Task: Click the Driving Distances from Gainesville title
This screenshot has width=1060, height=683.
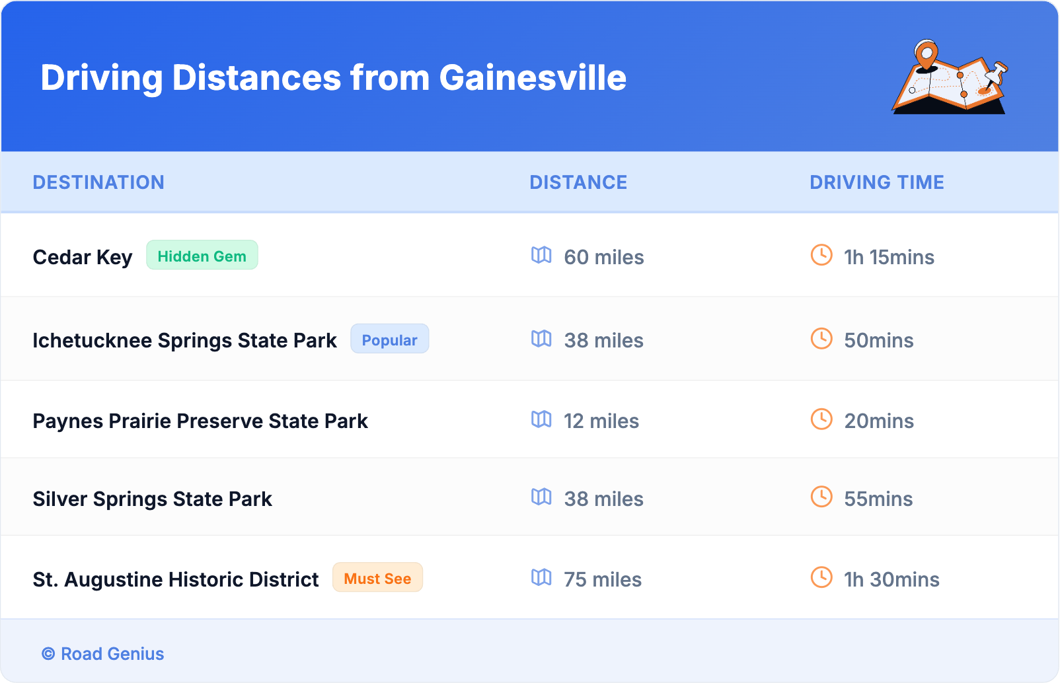Action: click(333, 77)
